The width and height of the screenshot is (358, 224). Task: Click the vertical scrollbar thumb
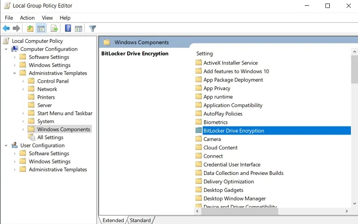coord(354,69)
